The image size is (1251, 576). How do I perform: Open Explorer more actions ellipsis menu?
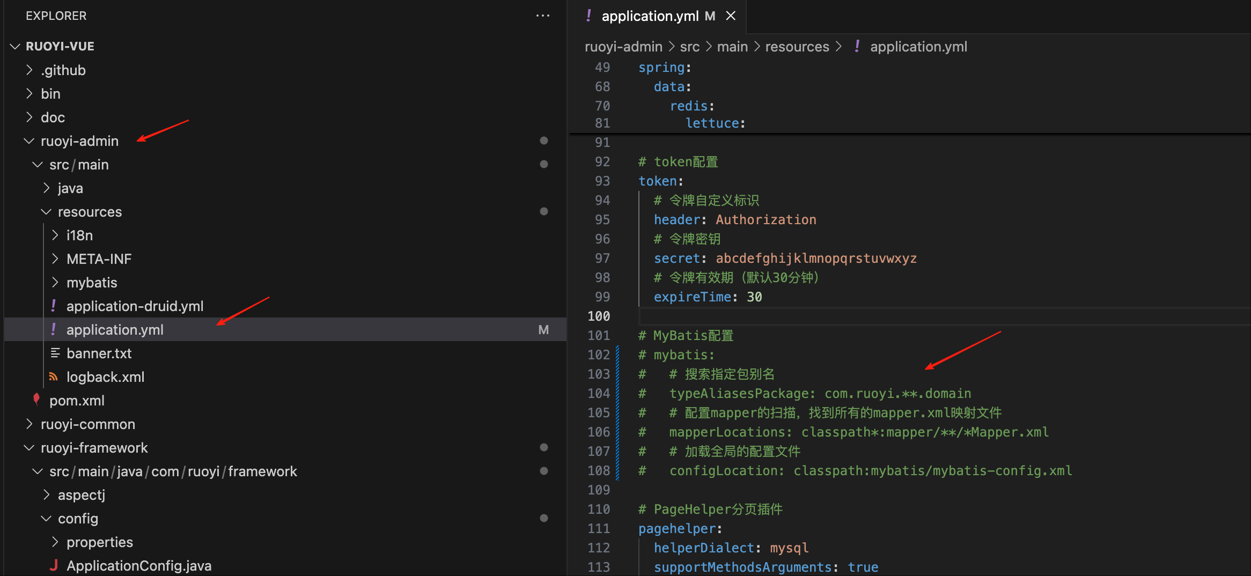click(x=542, y=16)
